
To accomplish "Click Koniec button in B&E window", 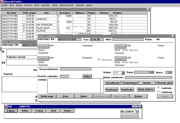I will 68,111.
